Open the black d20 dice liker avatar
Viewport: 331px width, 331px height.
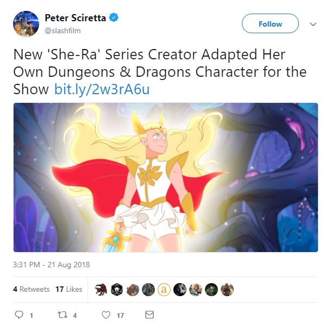pyautogui.click(x=117, y=289)
